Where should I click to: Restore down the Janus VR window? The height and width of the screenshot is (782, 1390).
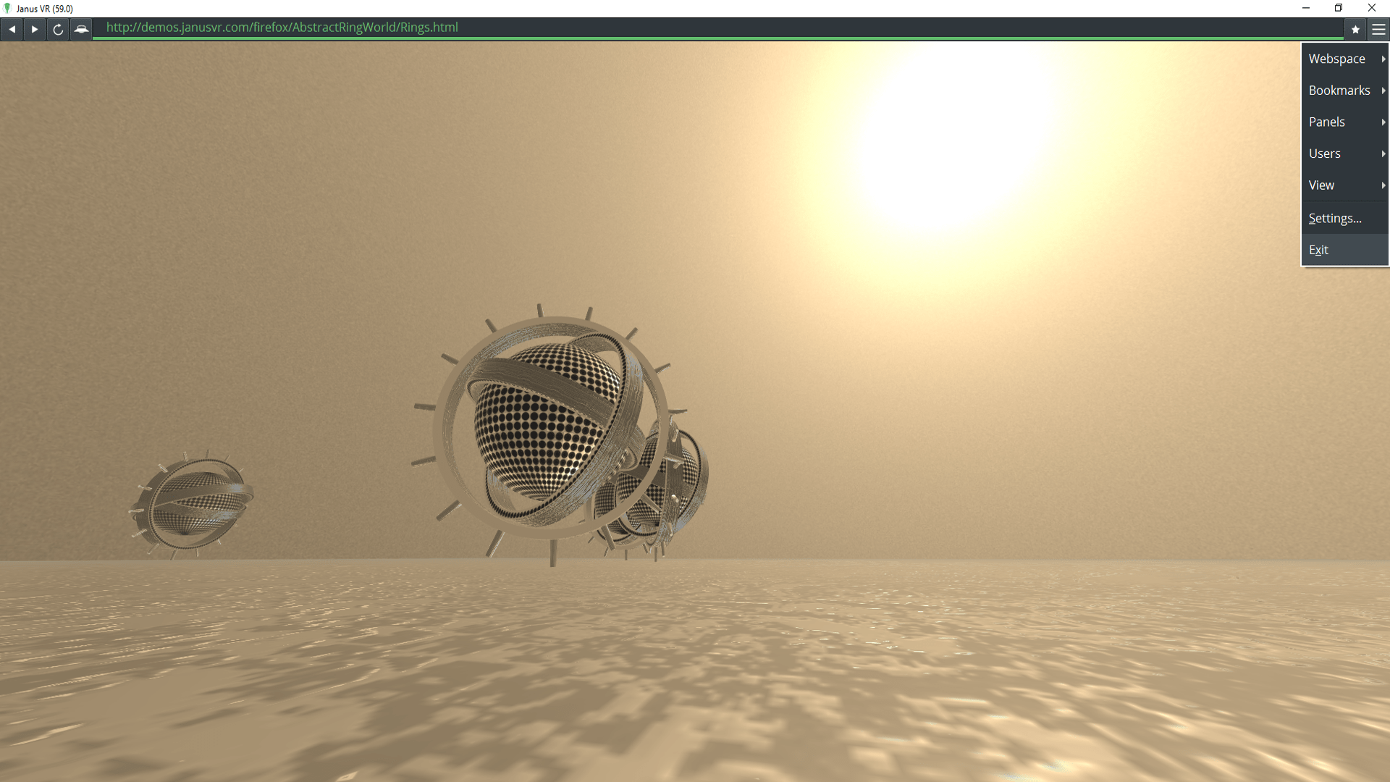coord(1339,8)
